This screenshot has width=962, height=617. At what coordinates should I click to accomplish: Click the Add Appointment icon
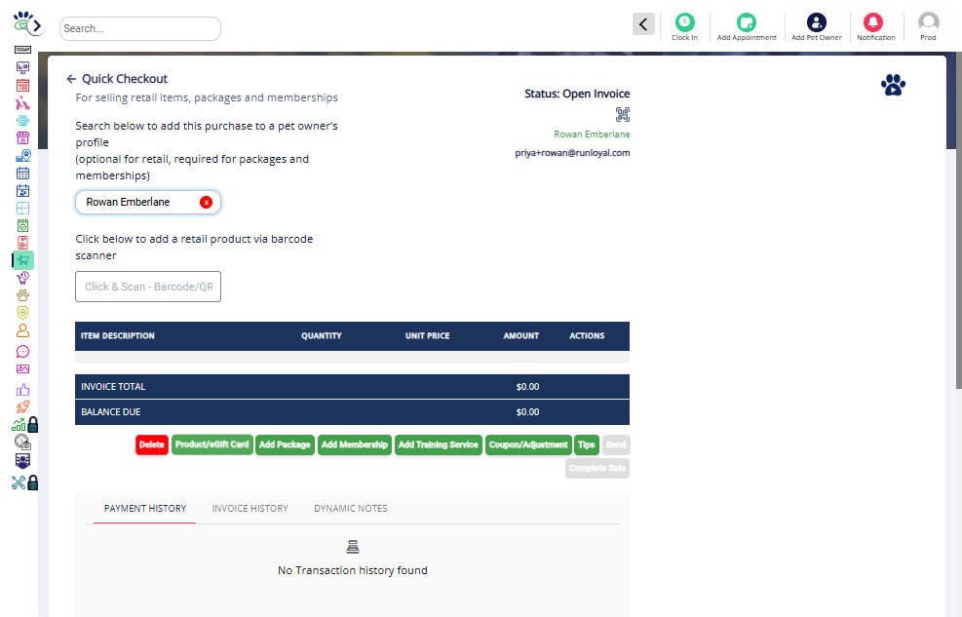[746, 22]
